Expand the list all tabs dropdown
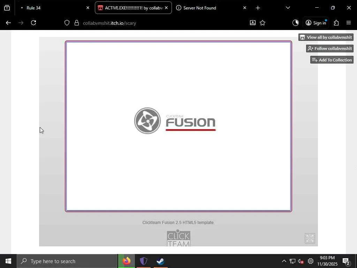The width and height of the screenshot is (357, 268). (288, 8)
